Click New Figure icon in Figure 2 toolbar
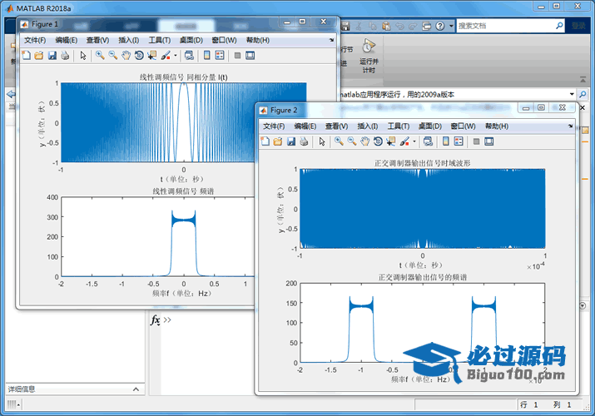Image resolution: width=595 pixels, height=416 pixels. click(x=265, y=141)
